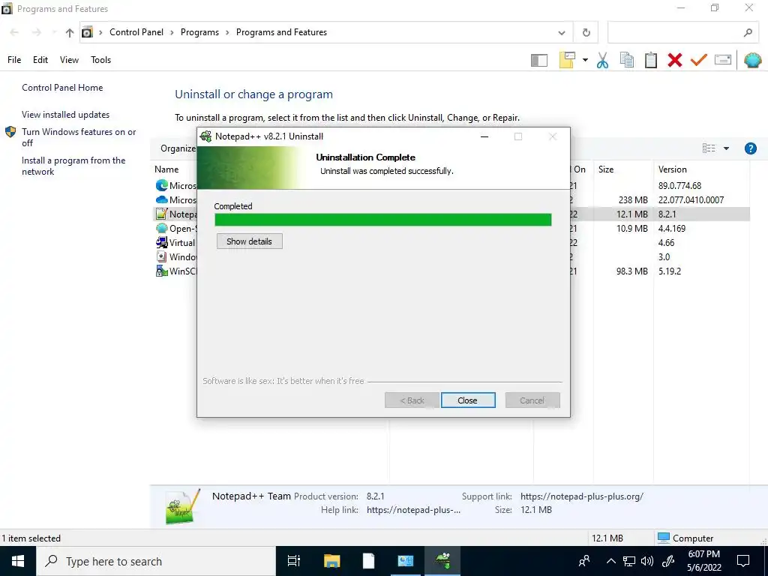Open View installed updates link
Screen dimensions: 768x576
click(66, 115)
